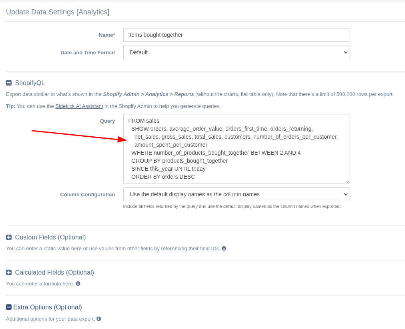Collapse Extra Options using minus icon
The height and width of the screenshot is (329, 405).
(9, 307)
